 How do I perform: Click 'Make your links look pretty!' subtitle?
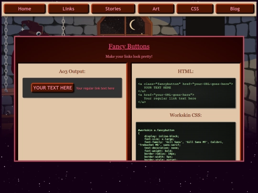(x=129, y=56)
